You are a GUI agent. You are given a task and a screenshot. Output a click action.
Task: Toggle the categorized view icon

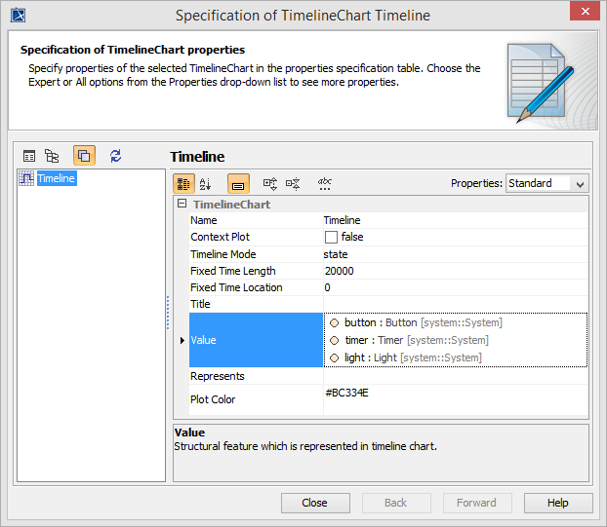pos(183,183)
